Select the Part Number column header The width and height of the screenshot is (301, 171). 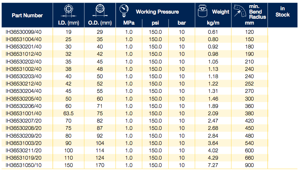pyautogui.click(x=27, y=15)
